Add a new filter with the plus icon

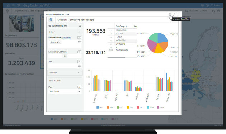tap(80, 32)
